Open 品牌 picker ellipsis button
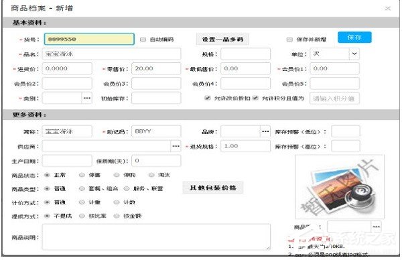The height and width of the screenshot is (260, 402). click(265, 131)
